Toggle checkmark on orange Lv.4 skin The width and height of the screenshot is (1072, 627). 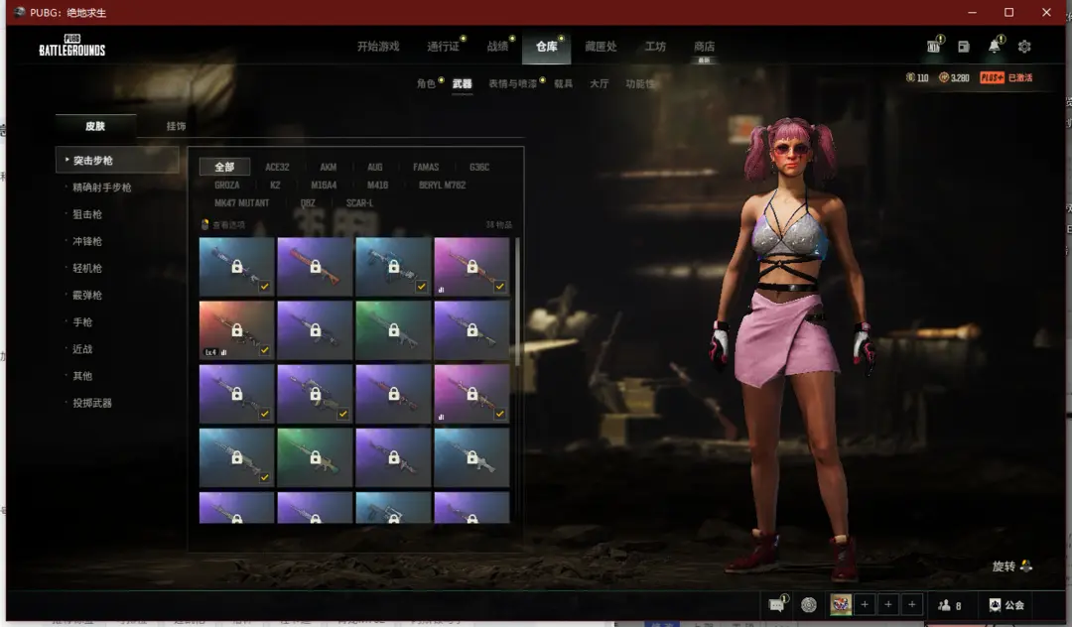click(x=265, y=350)
